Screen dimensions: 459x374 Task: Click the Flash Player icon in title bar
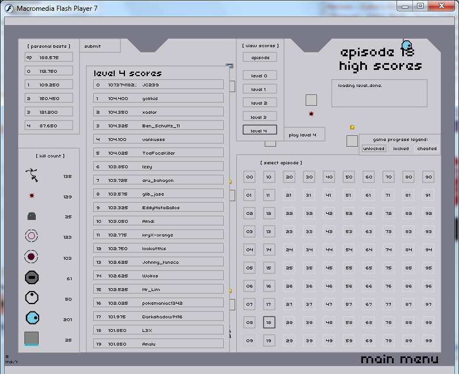point(9,8)
